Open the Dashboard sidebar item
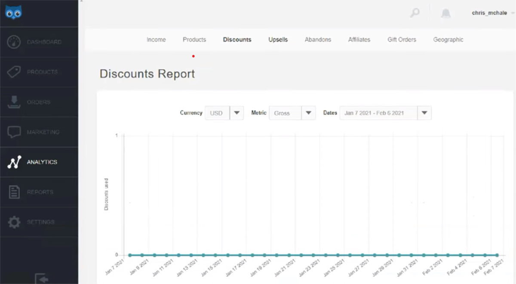Viewport: 516px width, 284px height. pyautogui.click(x=39, y=42)
